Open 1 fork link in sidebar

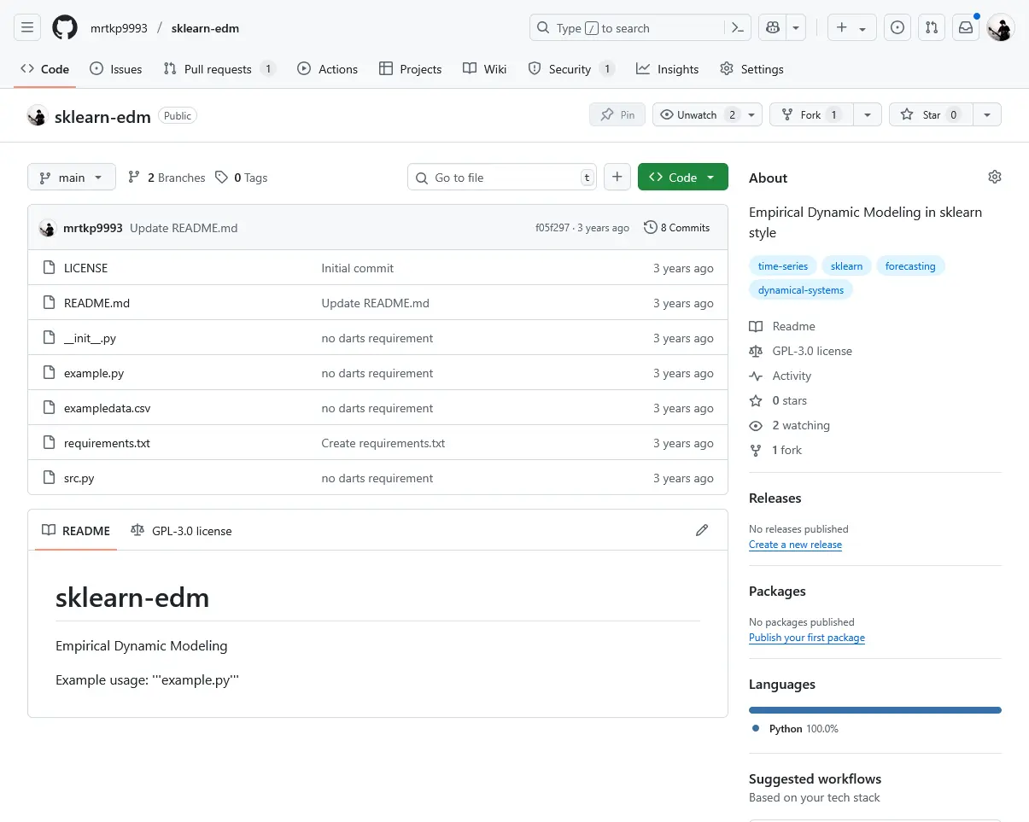tap(776, 450)
